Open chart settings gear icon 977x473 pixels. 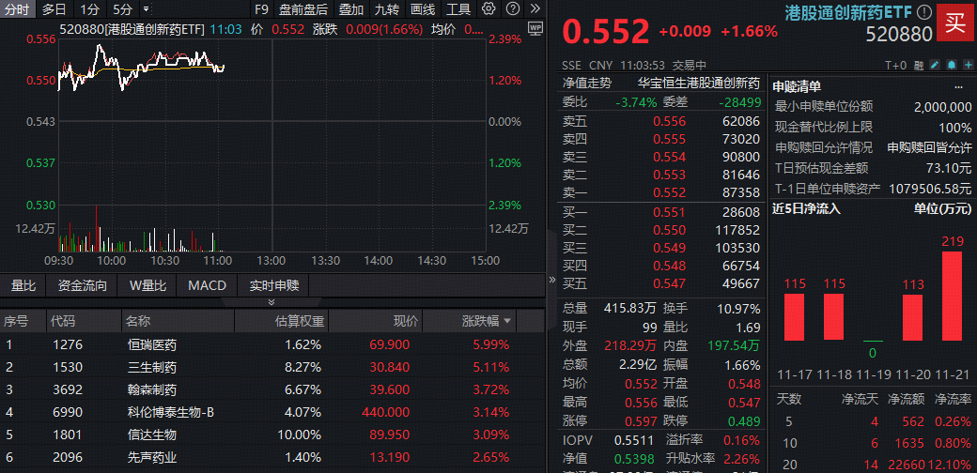point(488,9)
